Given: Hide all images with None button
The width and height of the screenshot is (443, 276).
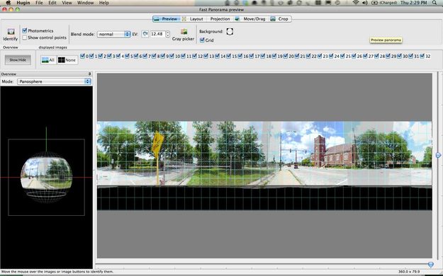Looking at the screenshot, I should click(x=67, y=60).
